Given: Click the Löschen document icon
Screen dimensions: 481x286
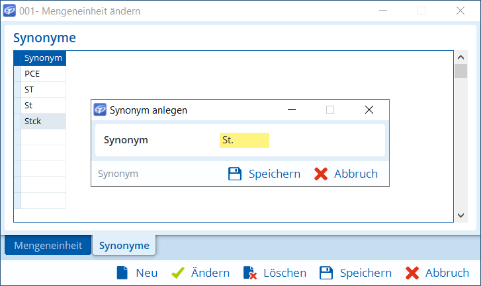Looking at the screenshot, I should pos(249,273).
